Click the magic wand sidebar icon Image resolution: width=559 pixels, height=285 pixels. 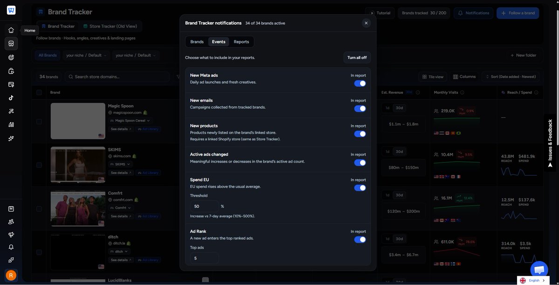(11, 111)
